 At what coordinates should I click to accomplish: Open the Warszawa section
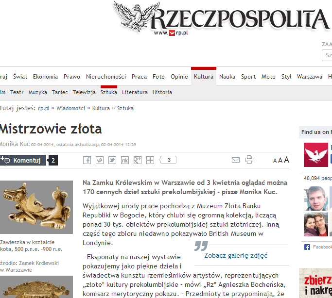pos(310,77)
